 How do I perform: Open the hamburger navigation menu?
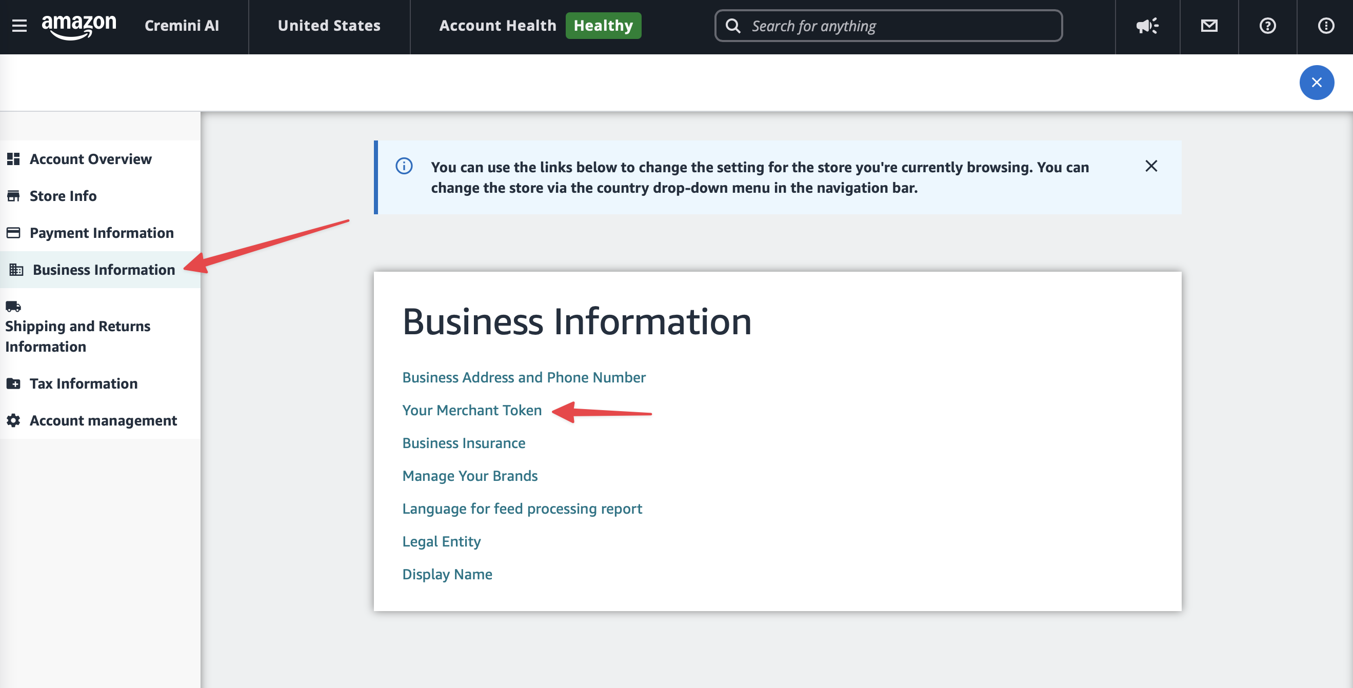pos(19,25)
